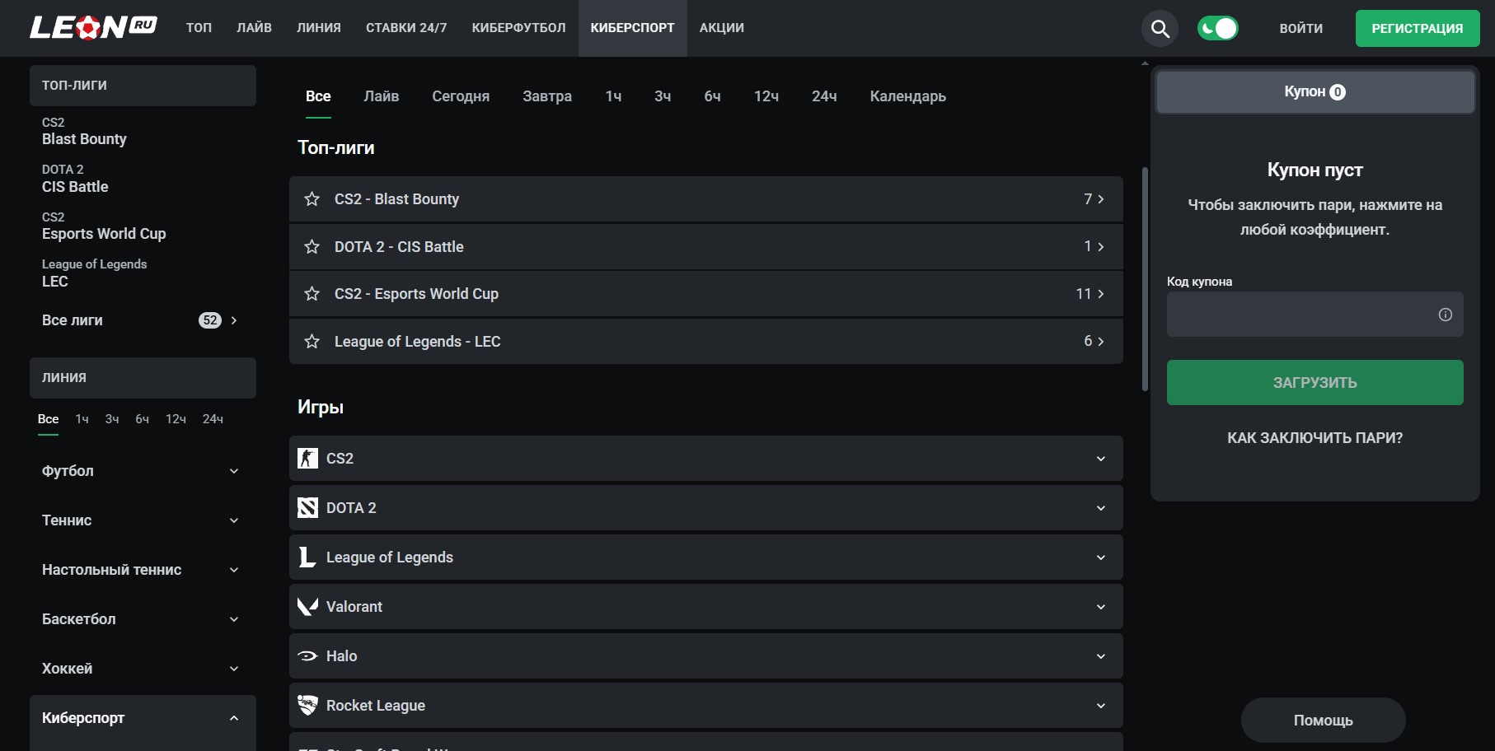The image size is (1495, 751).
Task: Expand the DOTA 2 games row chevron
Action: click(1101, 508)
